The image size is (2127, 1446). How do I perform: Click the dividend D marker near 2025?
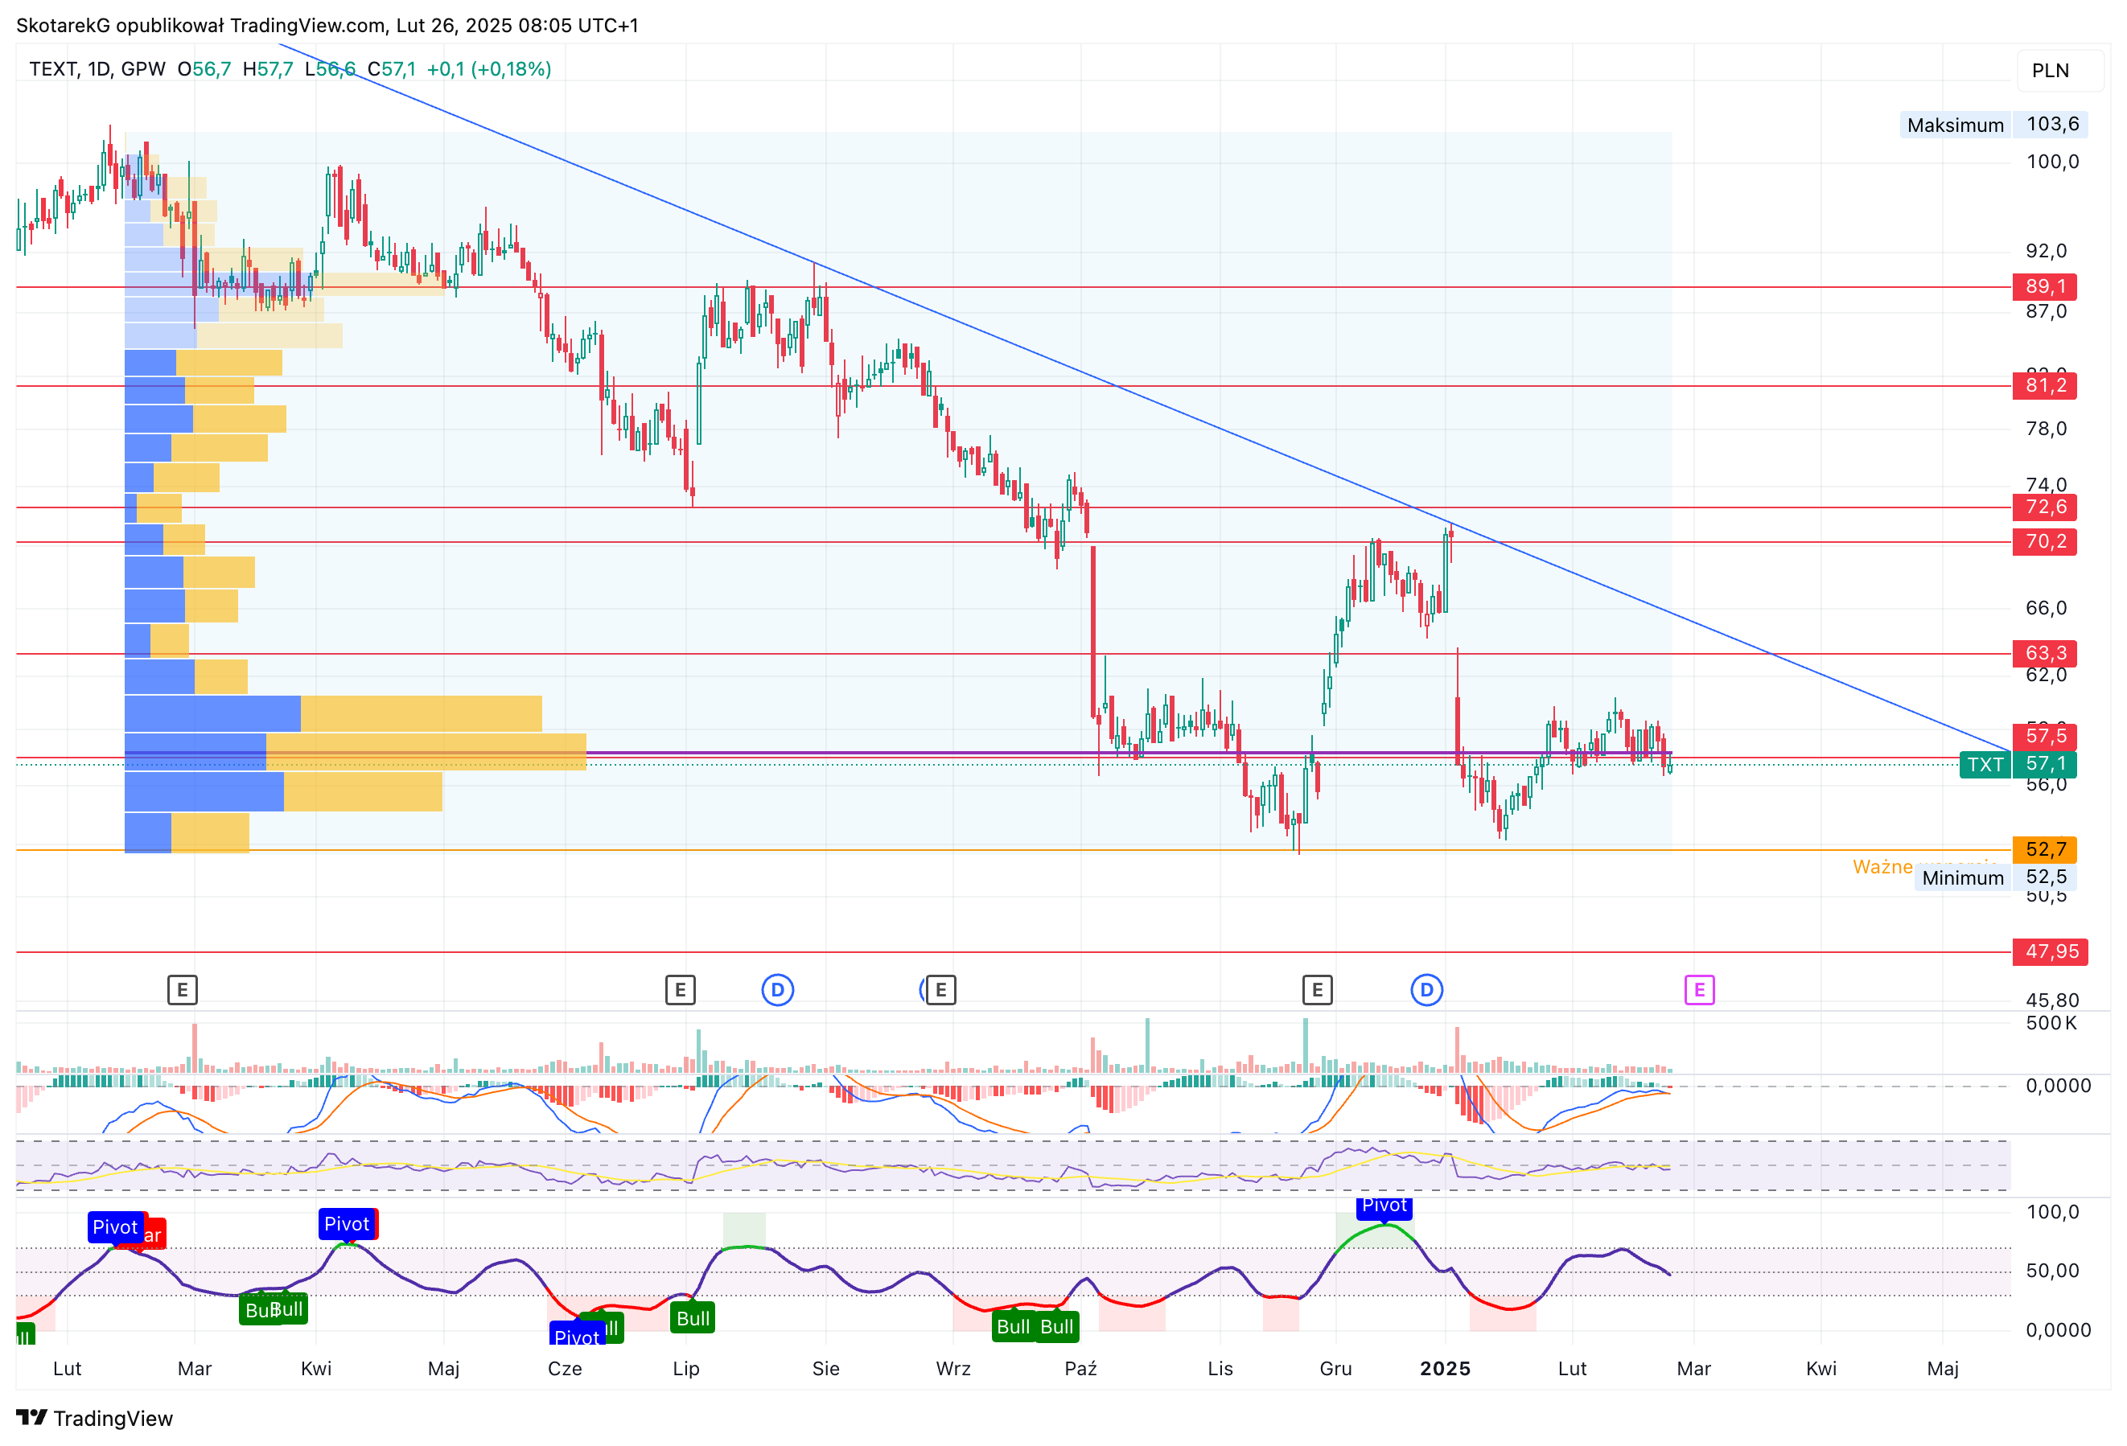(1426, 989)
